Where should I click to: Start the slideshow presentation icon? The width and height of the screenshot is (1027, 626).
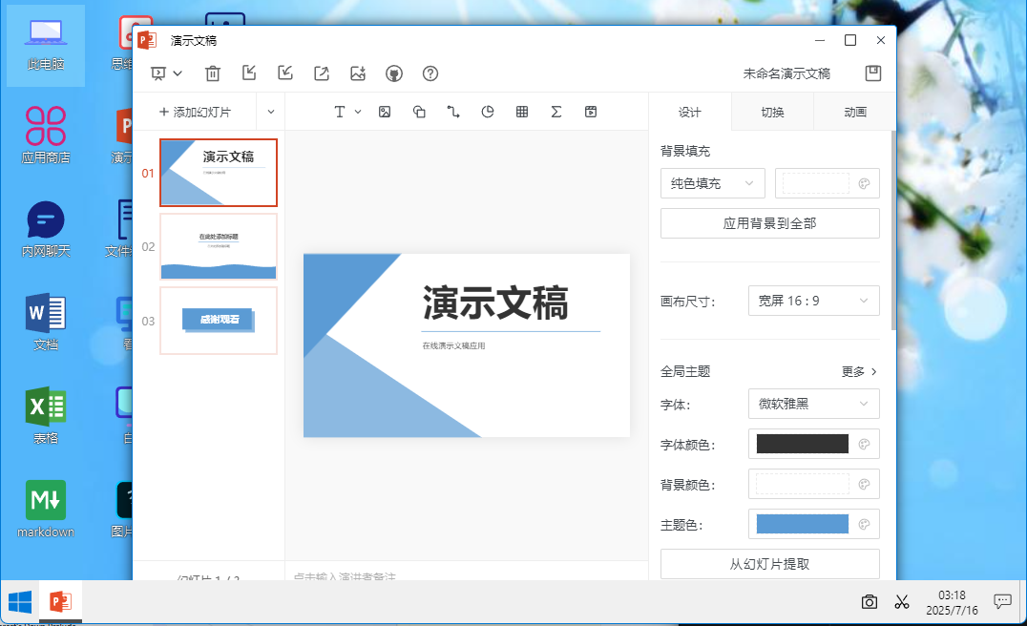[x=157, y=73]
